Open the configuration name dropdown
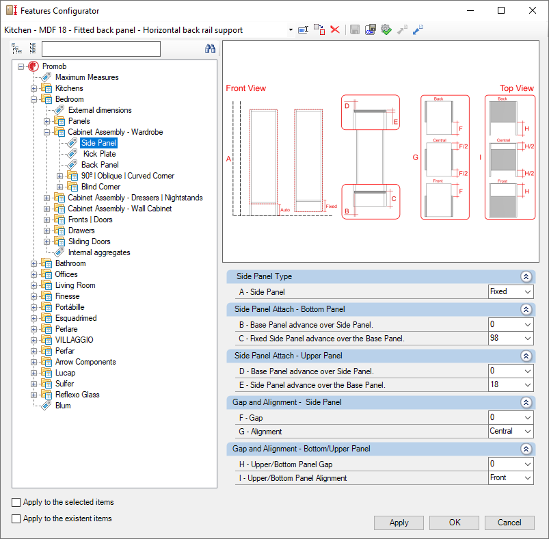The width and height of the screenshot is (549, 539). point(291,30)
